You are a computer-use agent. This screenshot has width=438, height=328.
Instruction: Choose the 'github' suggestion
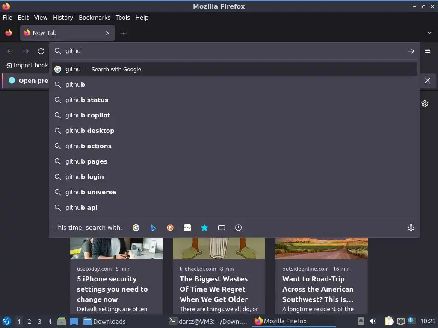[x=234, y=85]
